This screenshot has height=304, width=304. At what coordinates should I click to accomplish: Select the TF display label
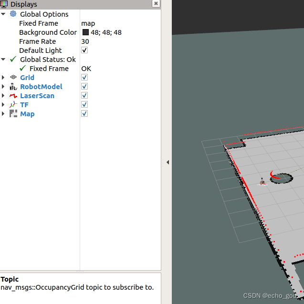tap(24, 105)
